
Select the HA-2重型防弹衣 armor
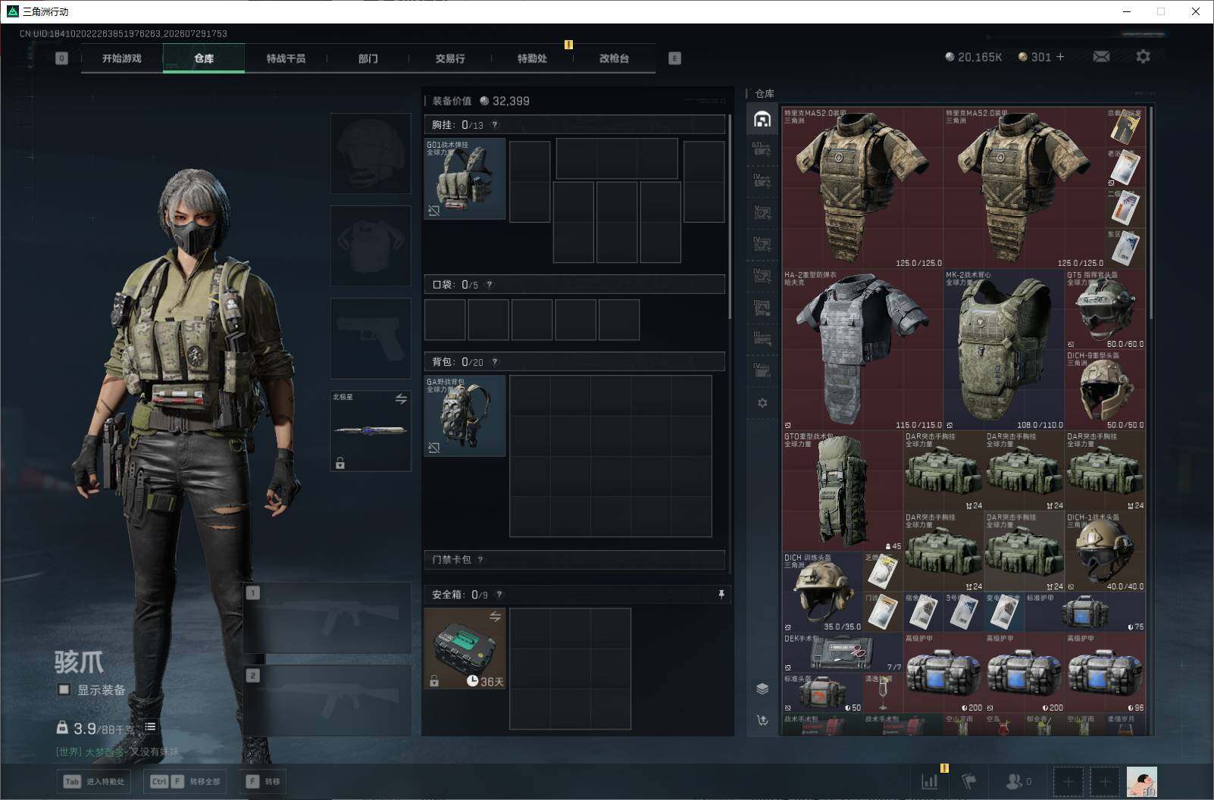coord(862,350)
